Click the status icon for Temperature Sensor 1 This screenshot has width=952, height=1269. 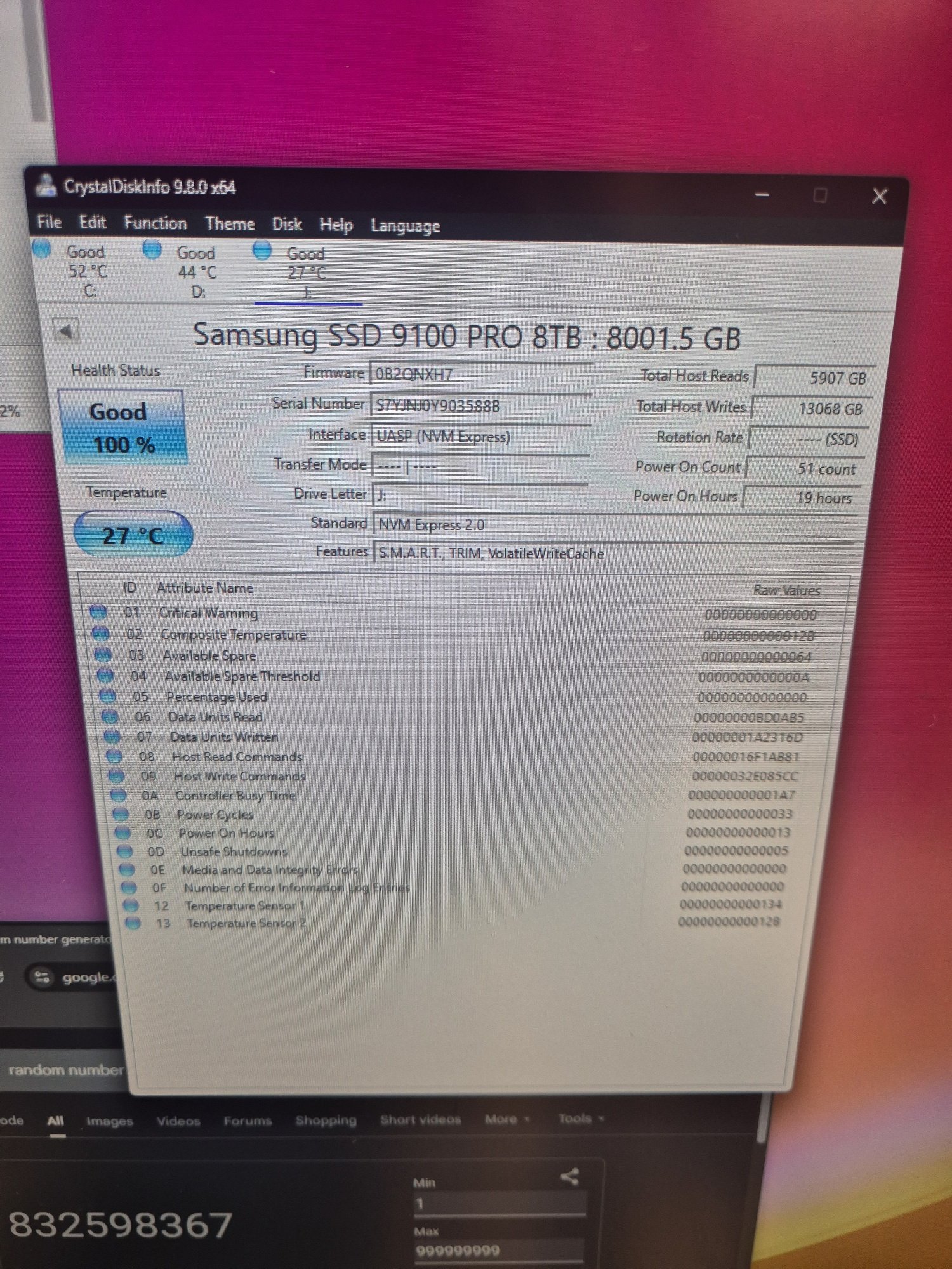tap(131, 905)
